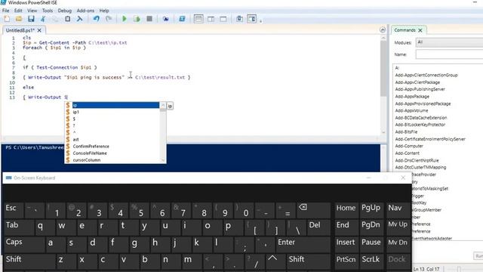The height and width of the screenshot is (272, 483).
Task: Open the Tools menu
Action: (x=48, y=11)
